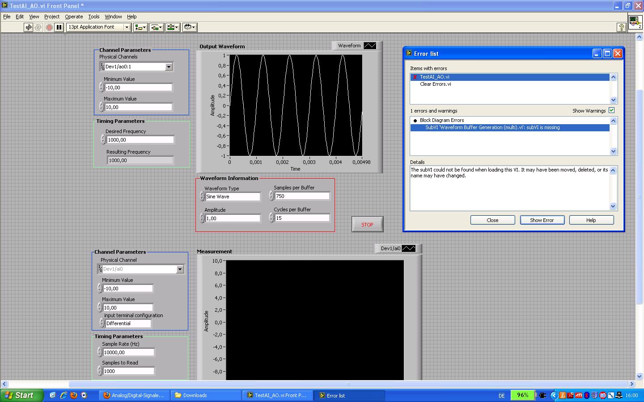The image size is (644, 402).
Task: Select Clear Errors.vi in error list
Action: pyautogui.click(x=435, y=84)
